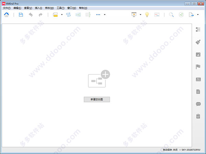Click the Home icon in toolbar

coord(6,15)
